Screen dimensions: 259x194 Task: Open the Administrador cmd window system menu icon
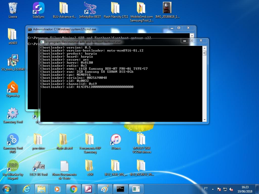point(30,29)
